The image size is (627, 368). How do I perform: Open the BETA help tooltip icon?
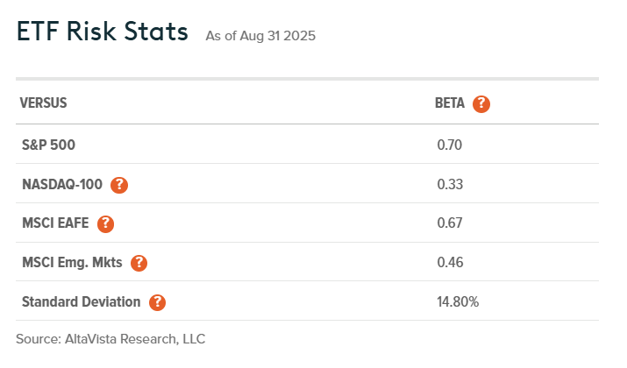[x=481, y=103]
